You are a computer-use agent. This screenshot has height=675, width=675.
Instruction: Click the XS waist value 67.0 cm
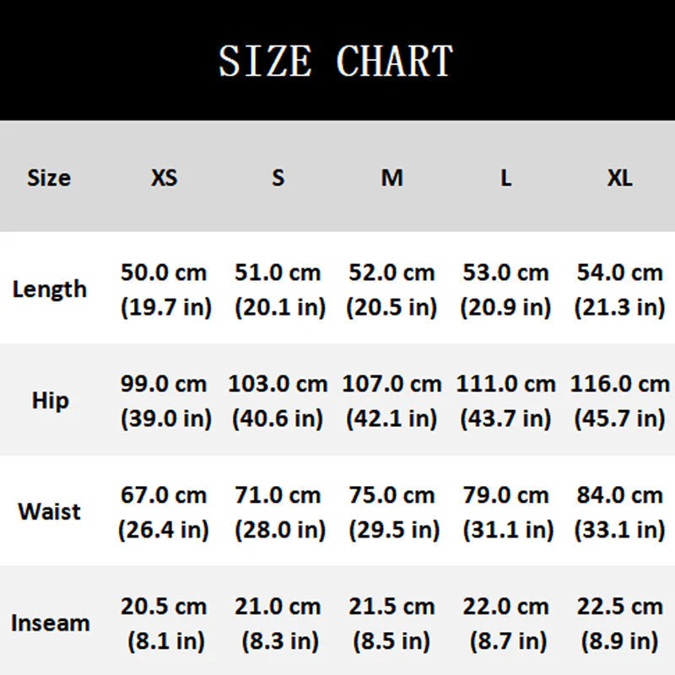[164, 495]
